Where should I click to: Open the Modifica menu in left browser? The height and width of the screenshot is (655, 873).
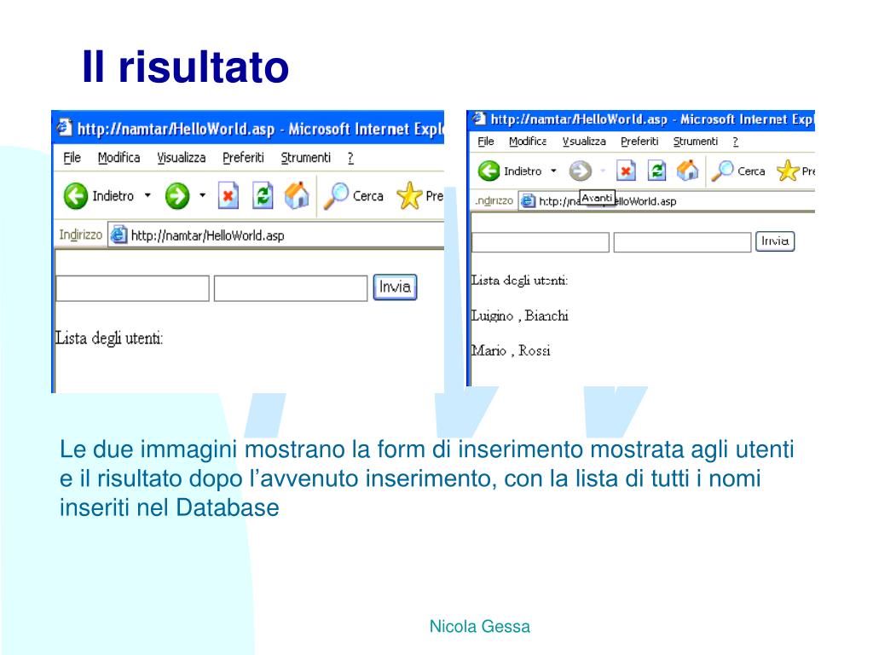[119, 158]
